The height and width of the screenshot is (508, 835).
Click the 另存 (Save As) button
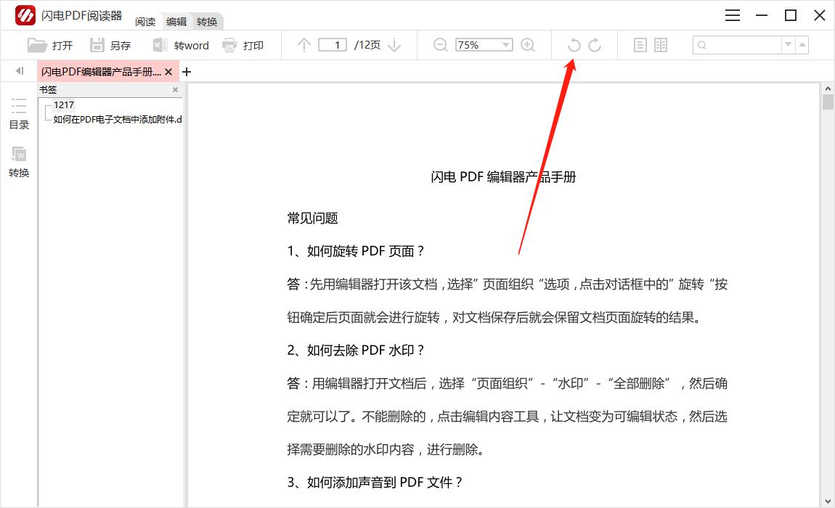coord(110,45)
